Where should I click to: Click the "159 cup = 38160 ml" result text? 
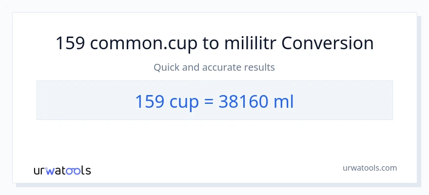click(x=214, y=101)
